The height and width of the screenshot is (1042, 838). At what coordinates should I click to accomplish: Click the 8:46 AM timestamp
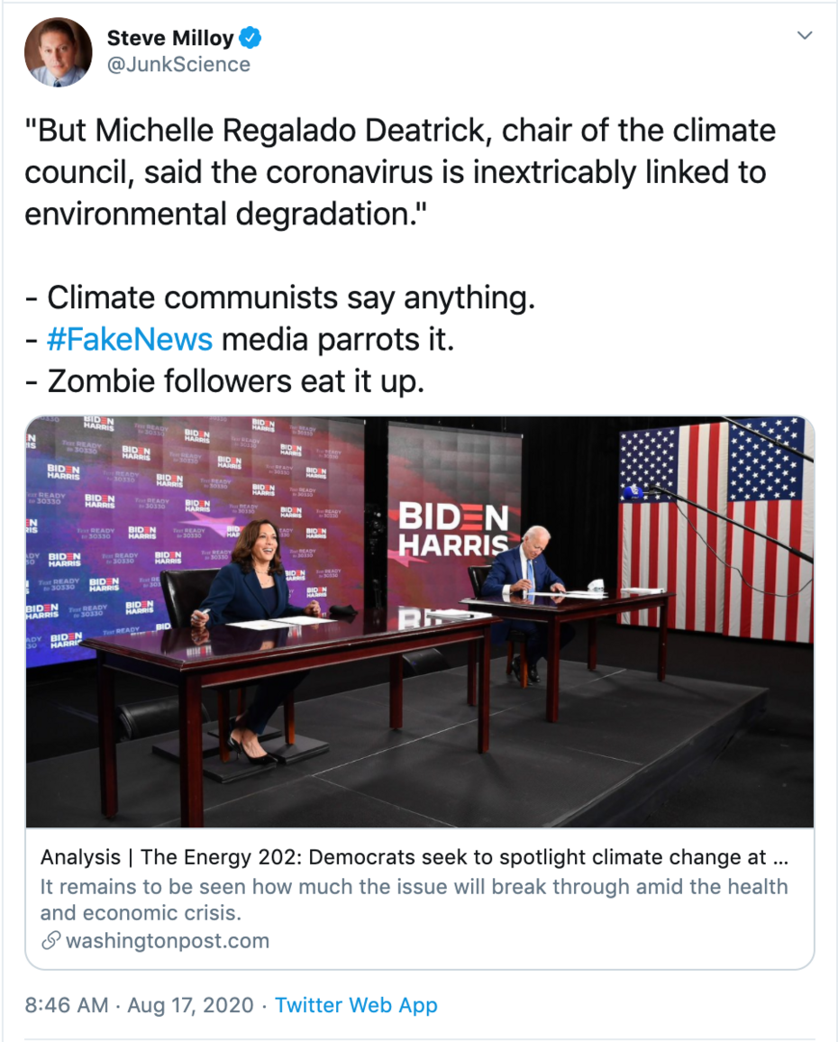(x=65, y=1005)
